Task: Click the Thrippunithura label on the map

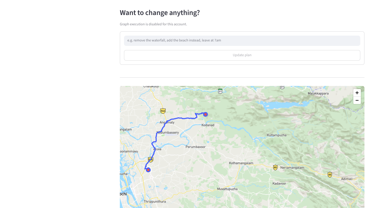Action: pyautogui.click(x=155, y=202)
